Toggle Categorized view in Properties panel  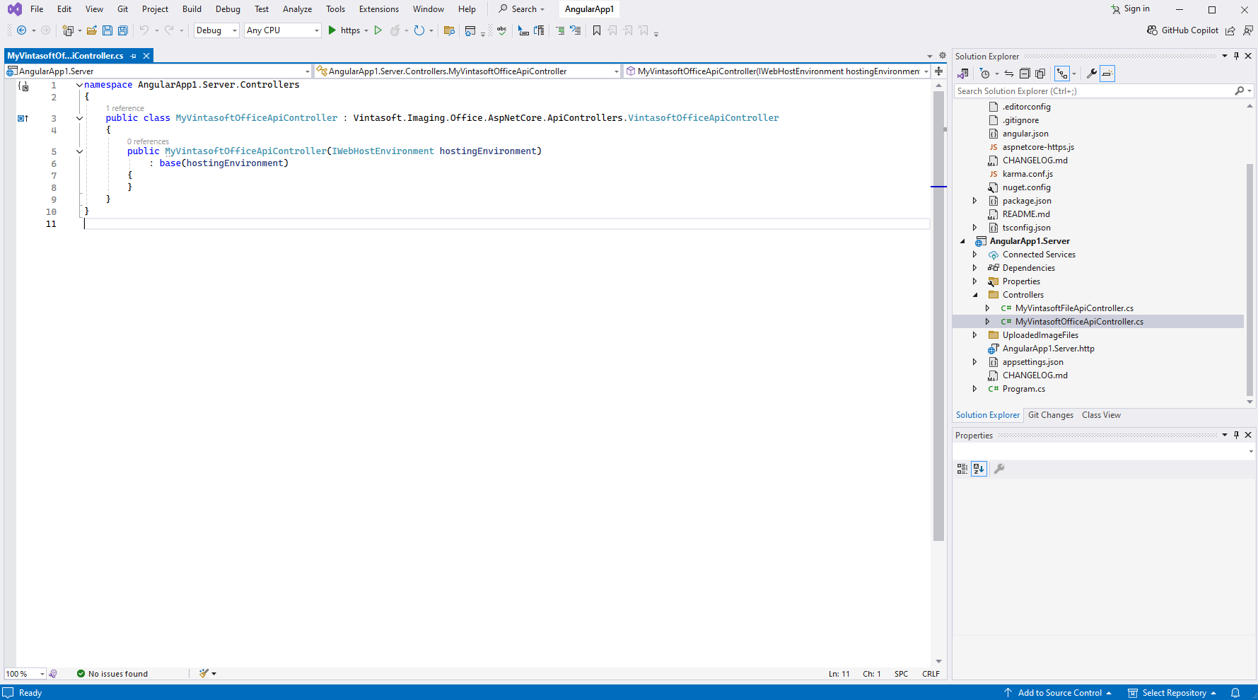[962, 469]
